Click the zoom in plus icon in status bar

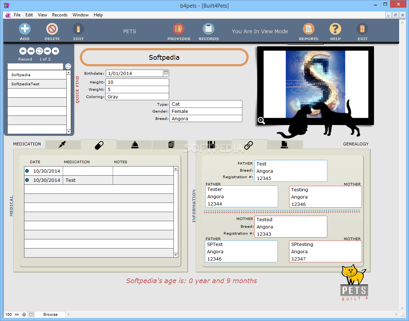click(24, 314)
